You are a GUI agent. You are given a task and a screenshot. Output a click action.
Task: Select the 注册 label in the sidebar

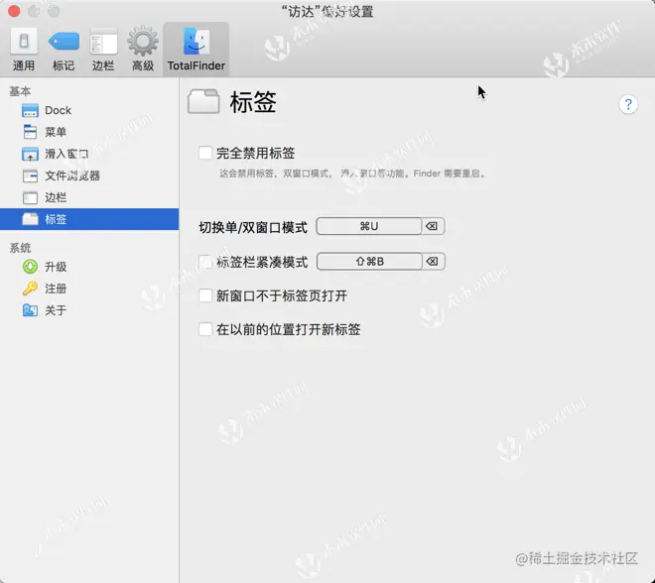(56, 289)
